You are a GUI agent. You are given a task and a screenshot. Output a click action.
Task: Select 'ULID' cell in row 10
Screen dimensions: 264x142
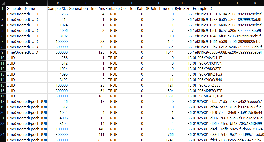[x=27, y=58]
